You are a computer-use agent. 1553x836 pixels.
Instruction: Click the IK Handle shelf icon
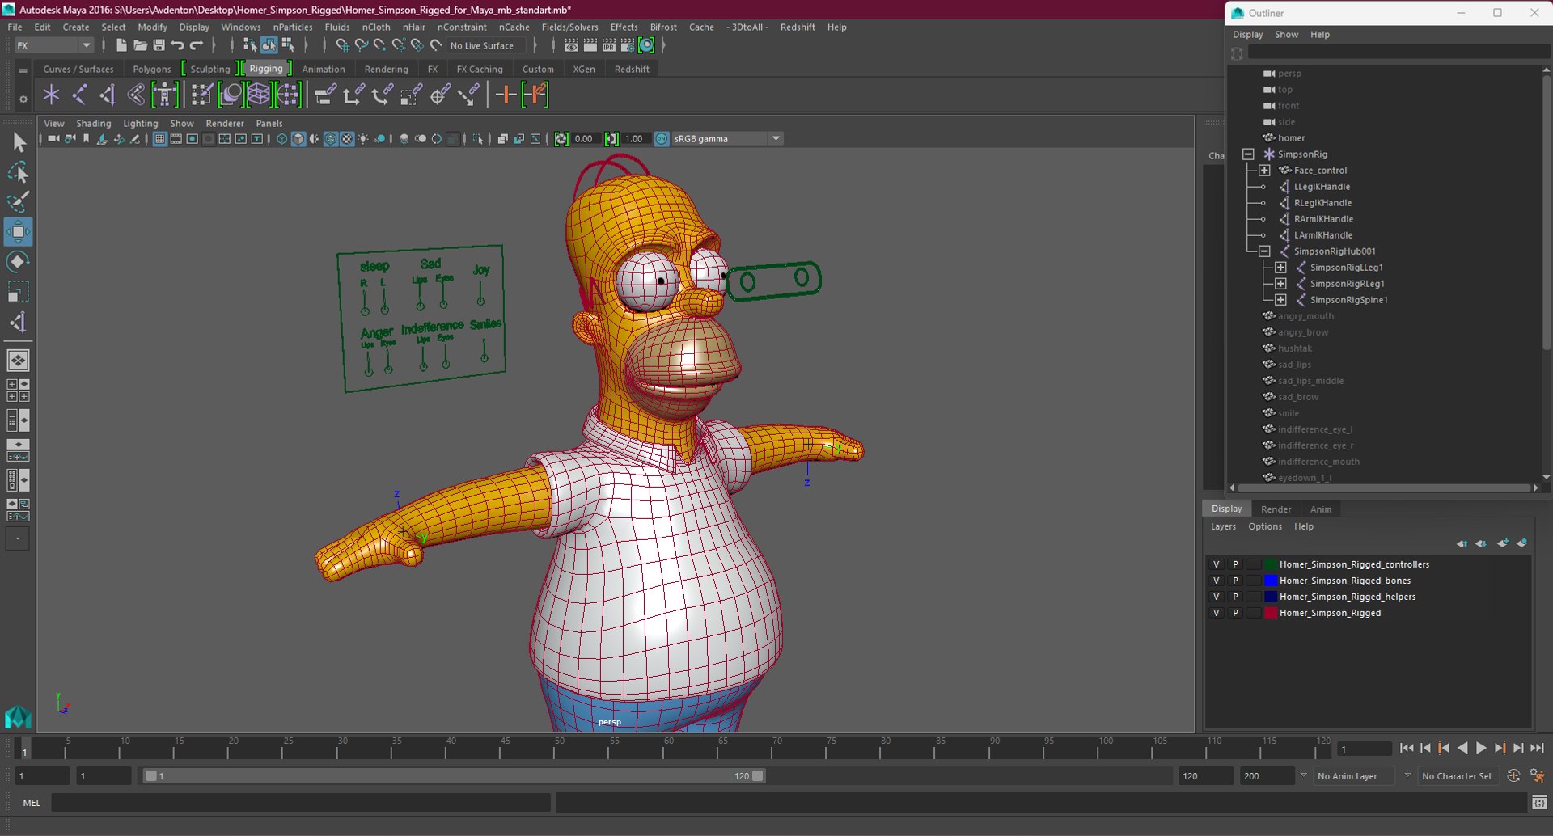tap(107, 95)
